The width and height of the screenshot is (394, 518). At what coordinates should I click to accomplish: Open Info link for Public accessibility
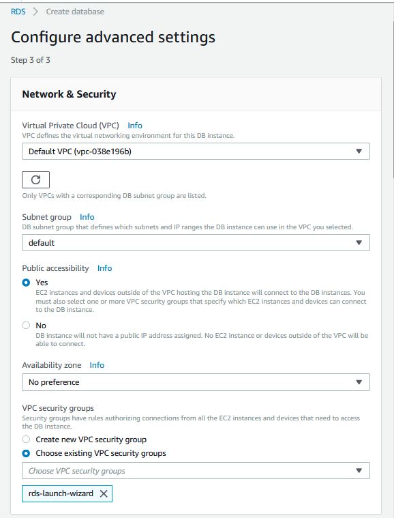104,268
